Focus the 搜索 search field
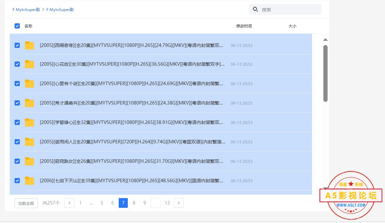Screen dimensions: 385x223 coord(285,9)
